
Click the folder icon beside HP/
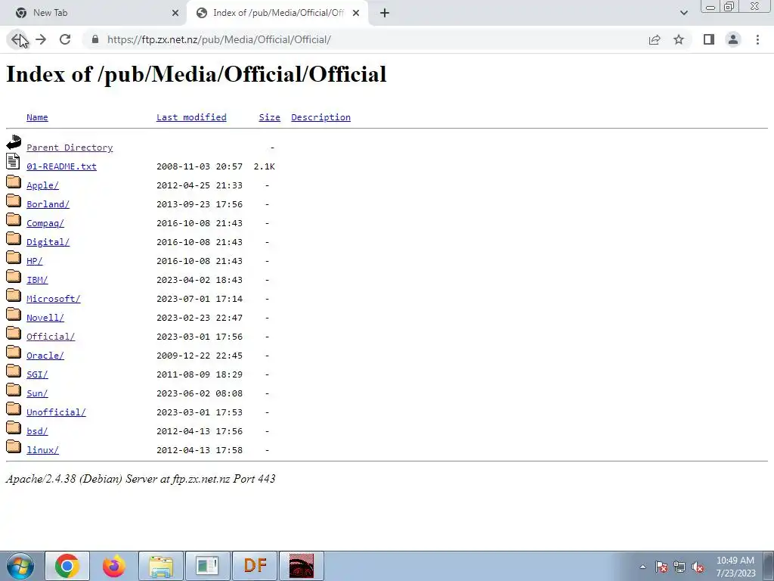(x=14, y=257)
